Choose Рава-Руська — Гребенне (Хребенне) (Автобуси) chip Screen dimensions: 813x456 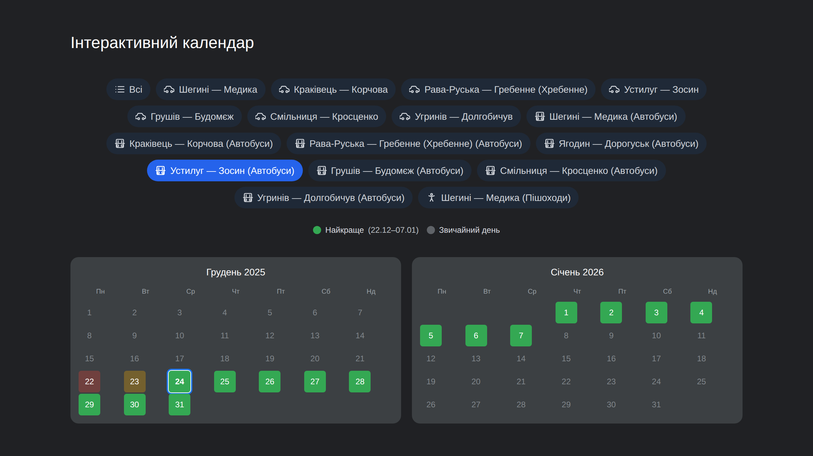pyautogui.click(x=408, y=143)
